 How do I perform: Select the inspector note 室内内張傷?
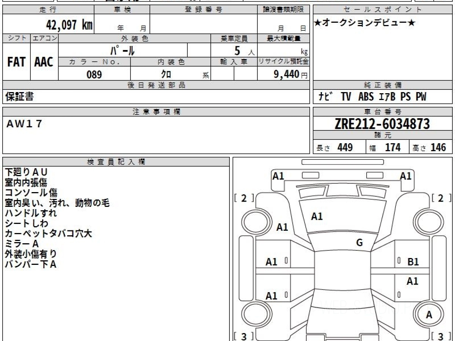point(26,183)
